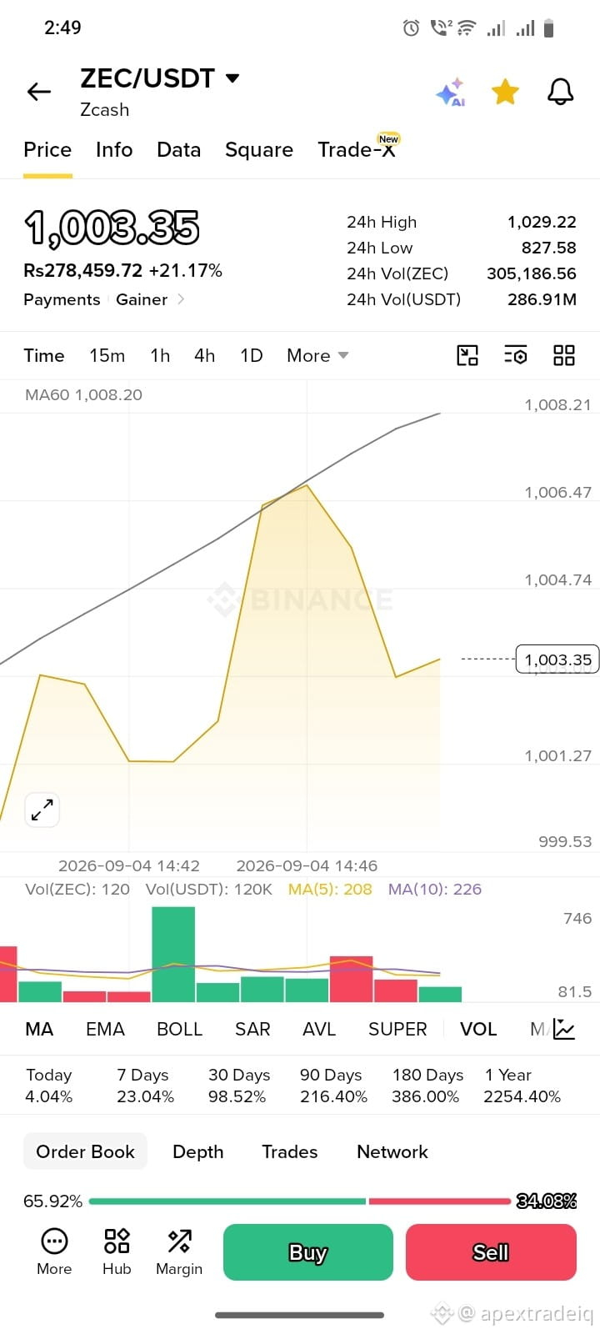
Task: Tap the green Buy button
Action: point(308,1252)
